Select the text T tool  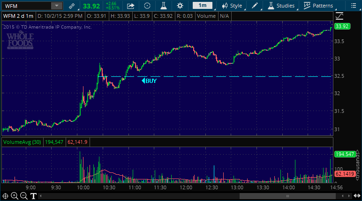34,196
